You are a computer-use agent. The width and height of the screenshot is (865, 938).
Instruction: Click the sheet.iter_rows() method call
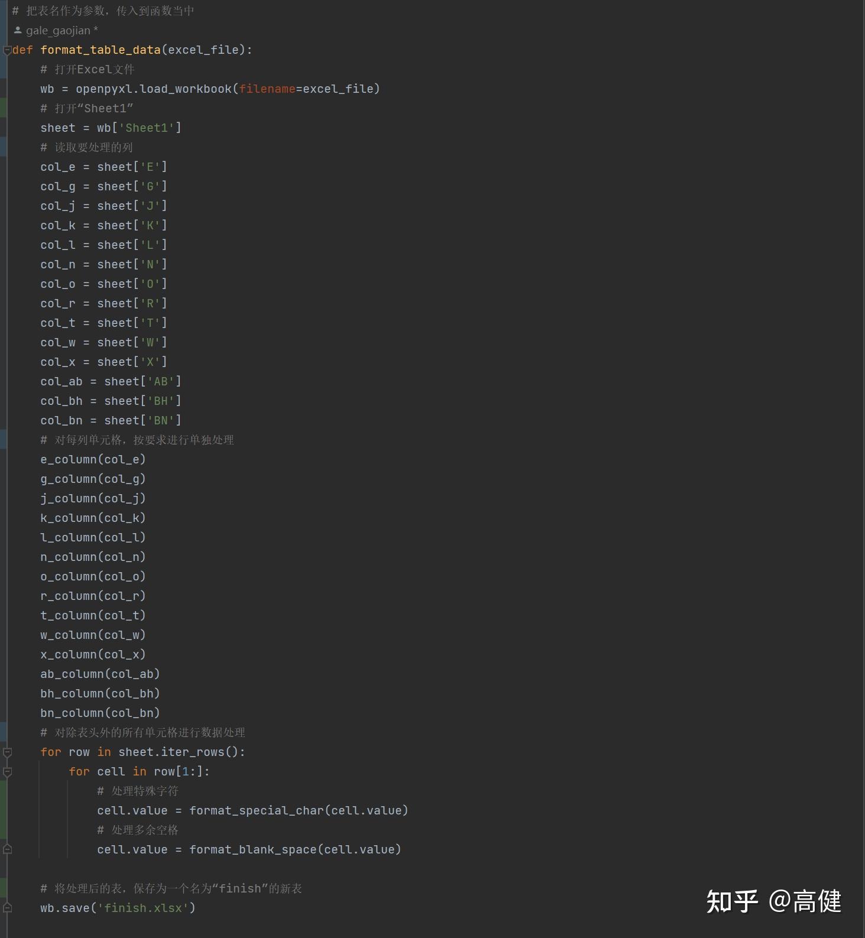tap(182, 752)
